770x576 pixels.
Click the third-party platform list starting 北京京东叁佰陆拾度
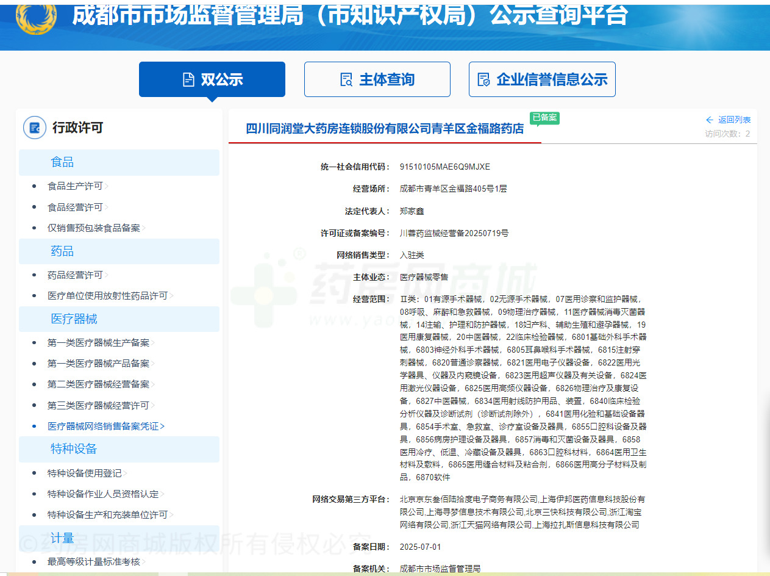[522, 512]
